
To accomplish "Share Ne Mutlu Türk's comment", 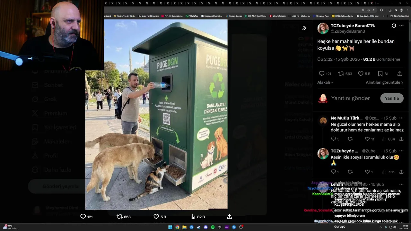I will coord(401,139).
